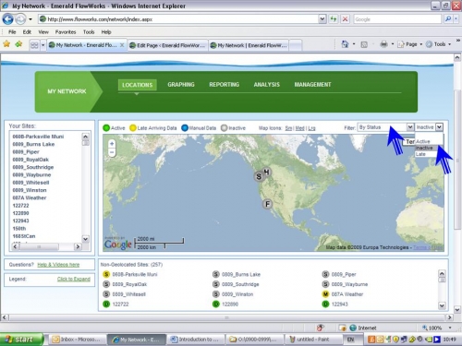Click yellow M icon for 087A Weather

(325, 294)
